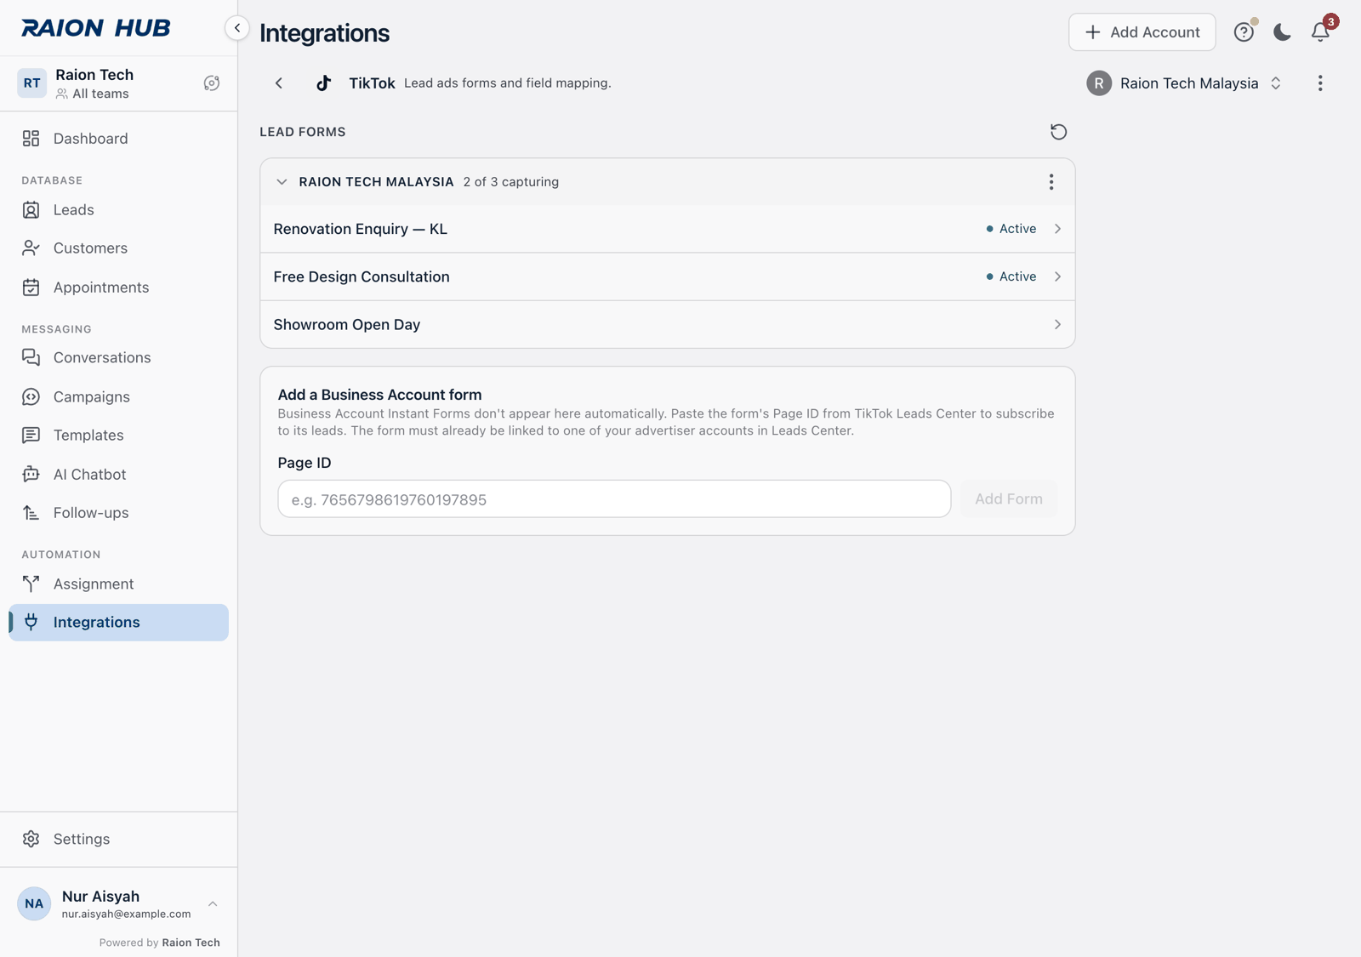Focus the Page ID input field
The height and width of the screenshot is (957, 1361).
point(614,499)
